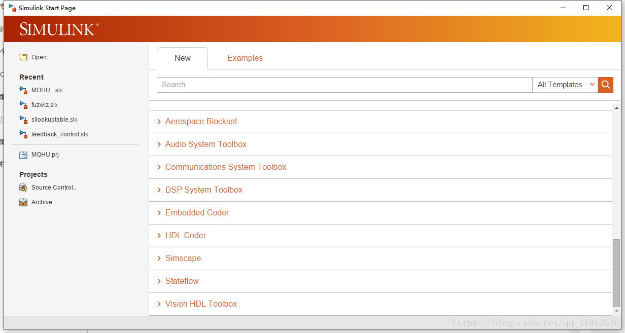Open the Open... file link
Screen dimensions: 625x333
pos(41,57)
